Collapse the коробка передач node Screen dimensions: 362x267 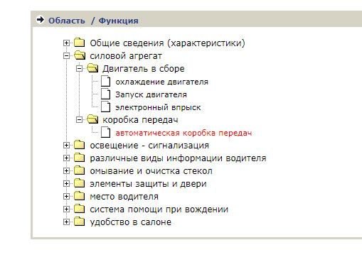coord(80,120)
